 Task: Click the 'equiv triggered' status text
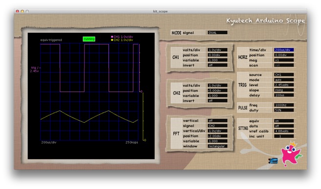click(51, 40)
